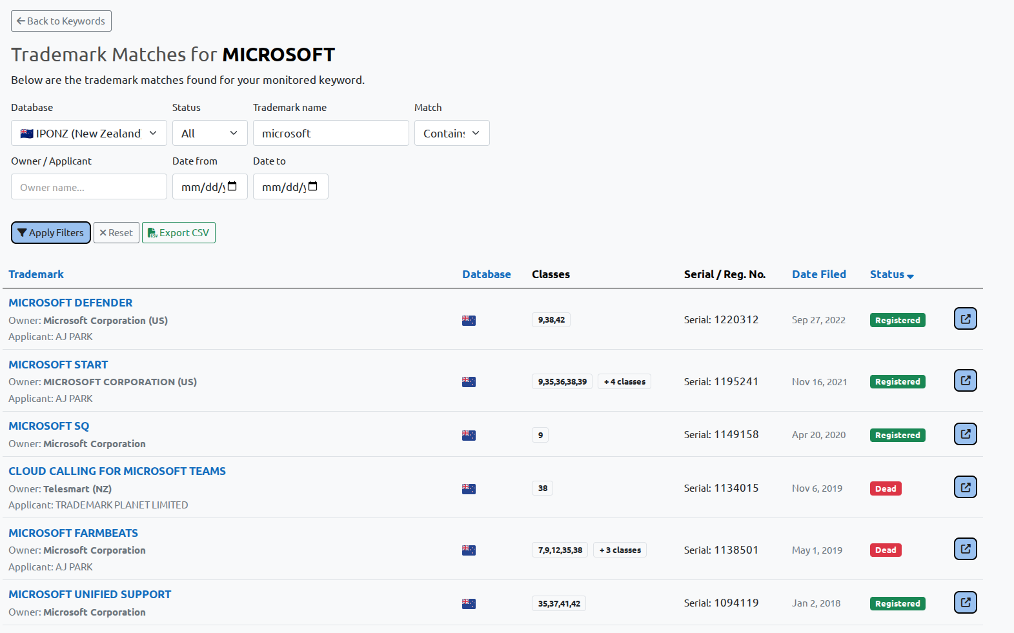The height and width of the screenshot is (633, 1014).
Task: Click Registered status badge for MICROSOFT DEFENDER
Action: (898, 320)
